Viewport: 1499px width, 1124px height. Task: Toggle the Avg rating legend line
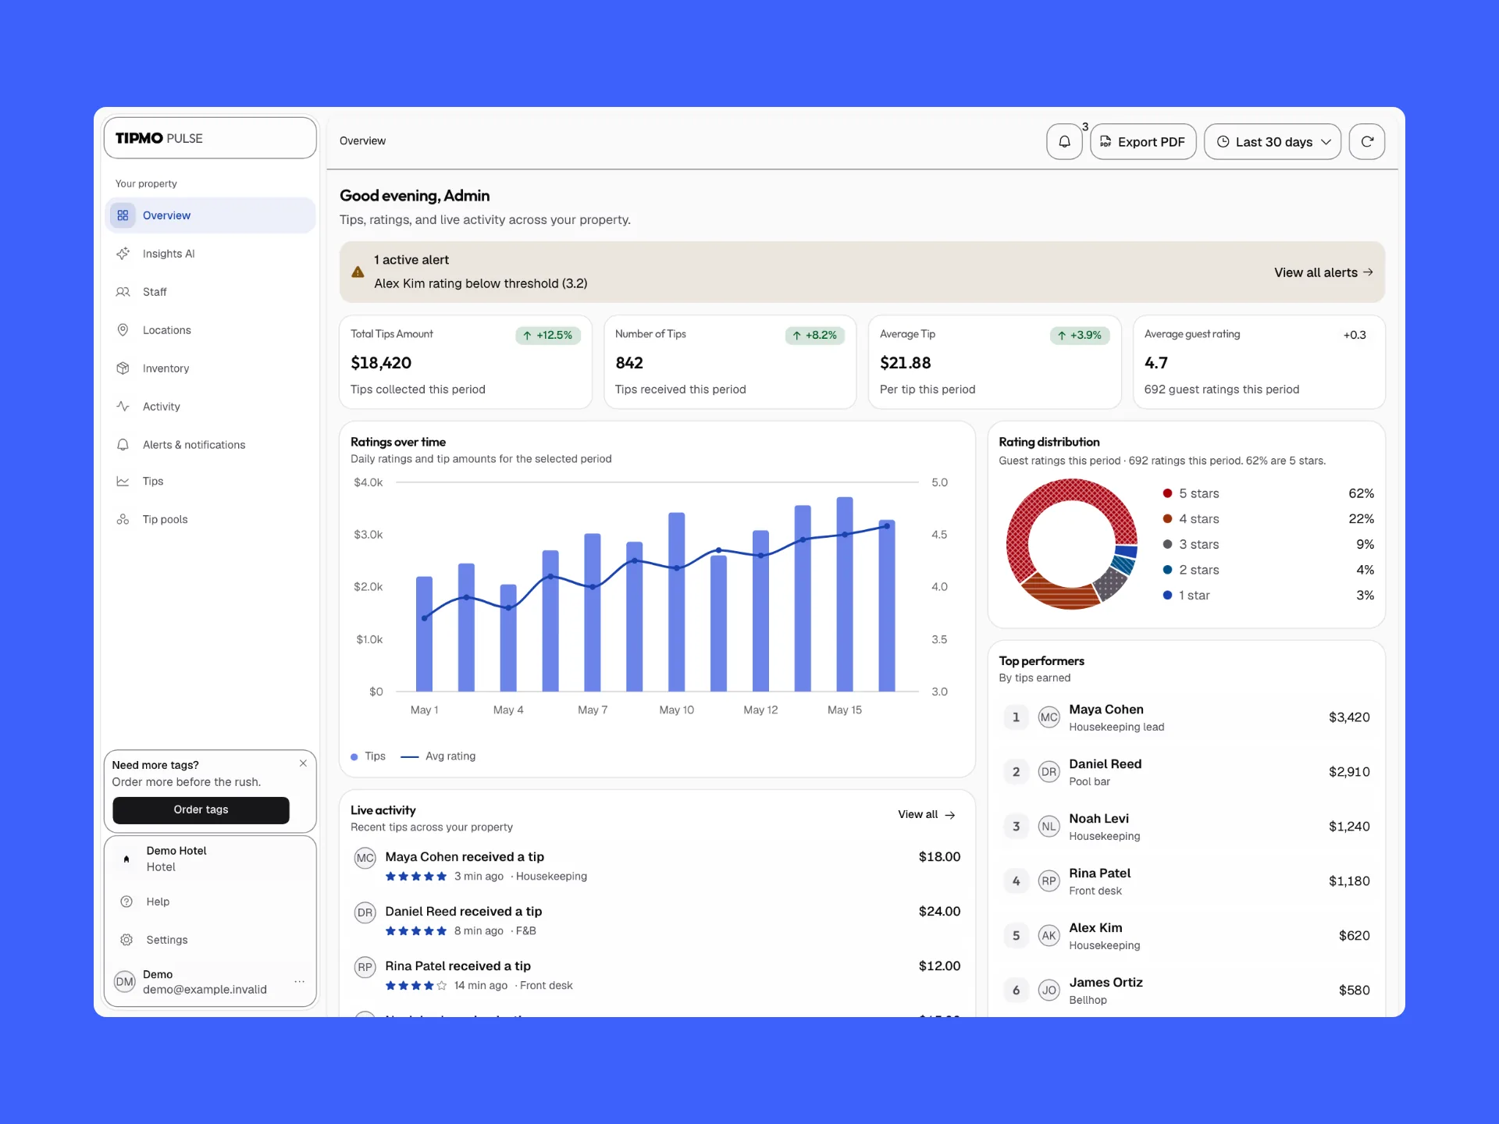438,756
